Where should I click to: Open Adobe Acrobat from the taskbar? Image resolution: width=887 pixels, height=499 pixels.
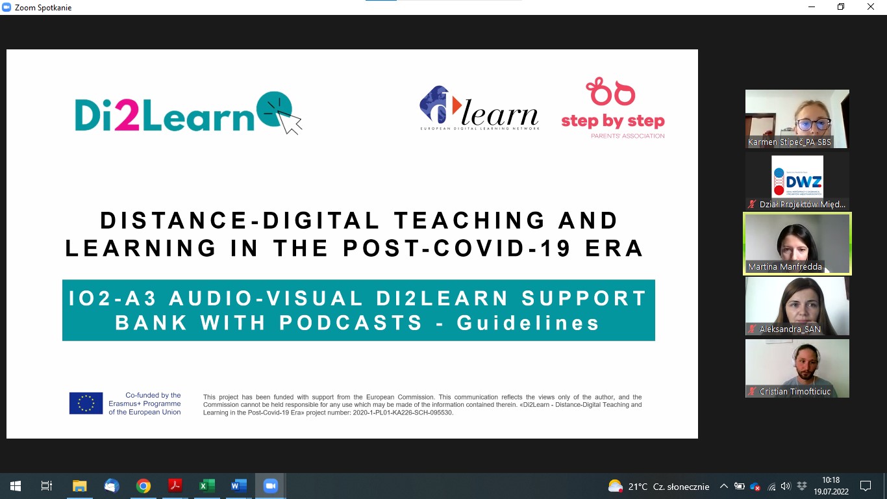pos(175,485)
